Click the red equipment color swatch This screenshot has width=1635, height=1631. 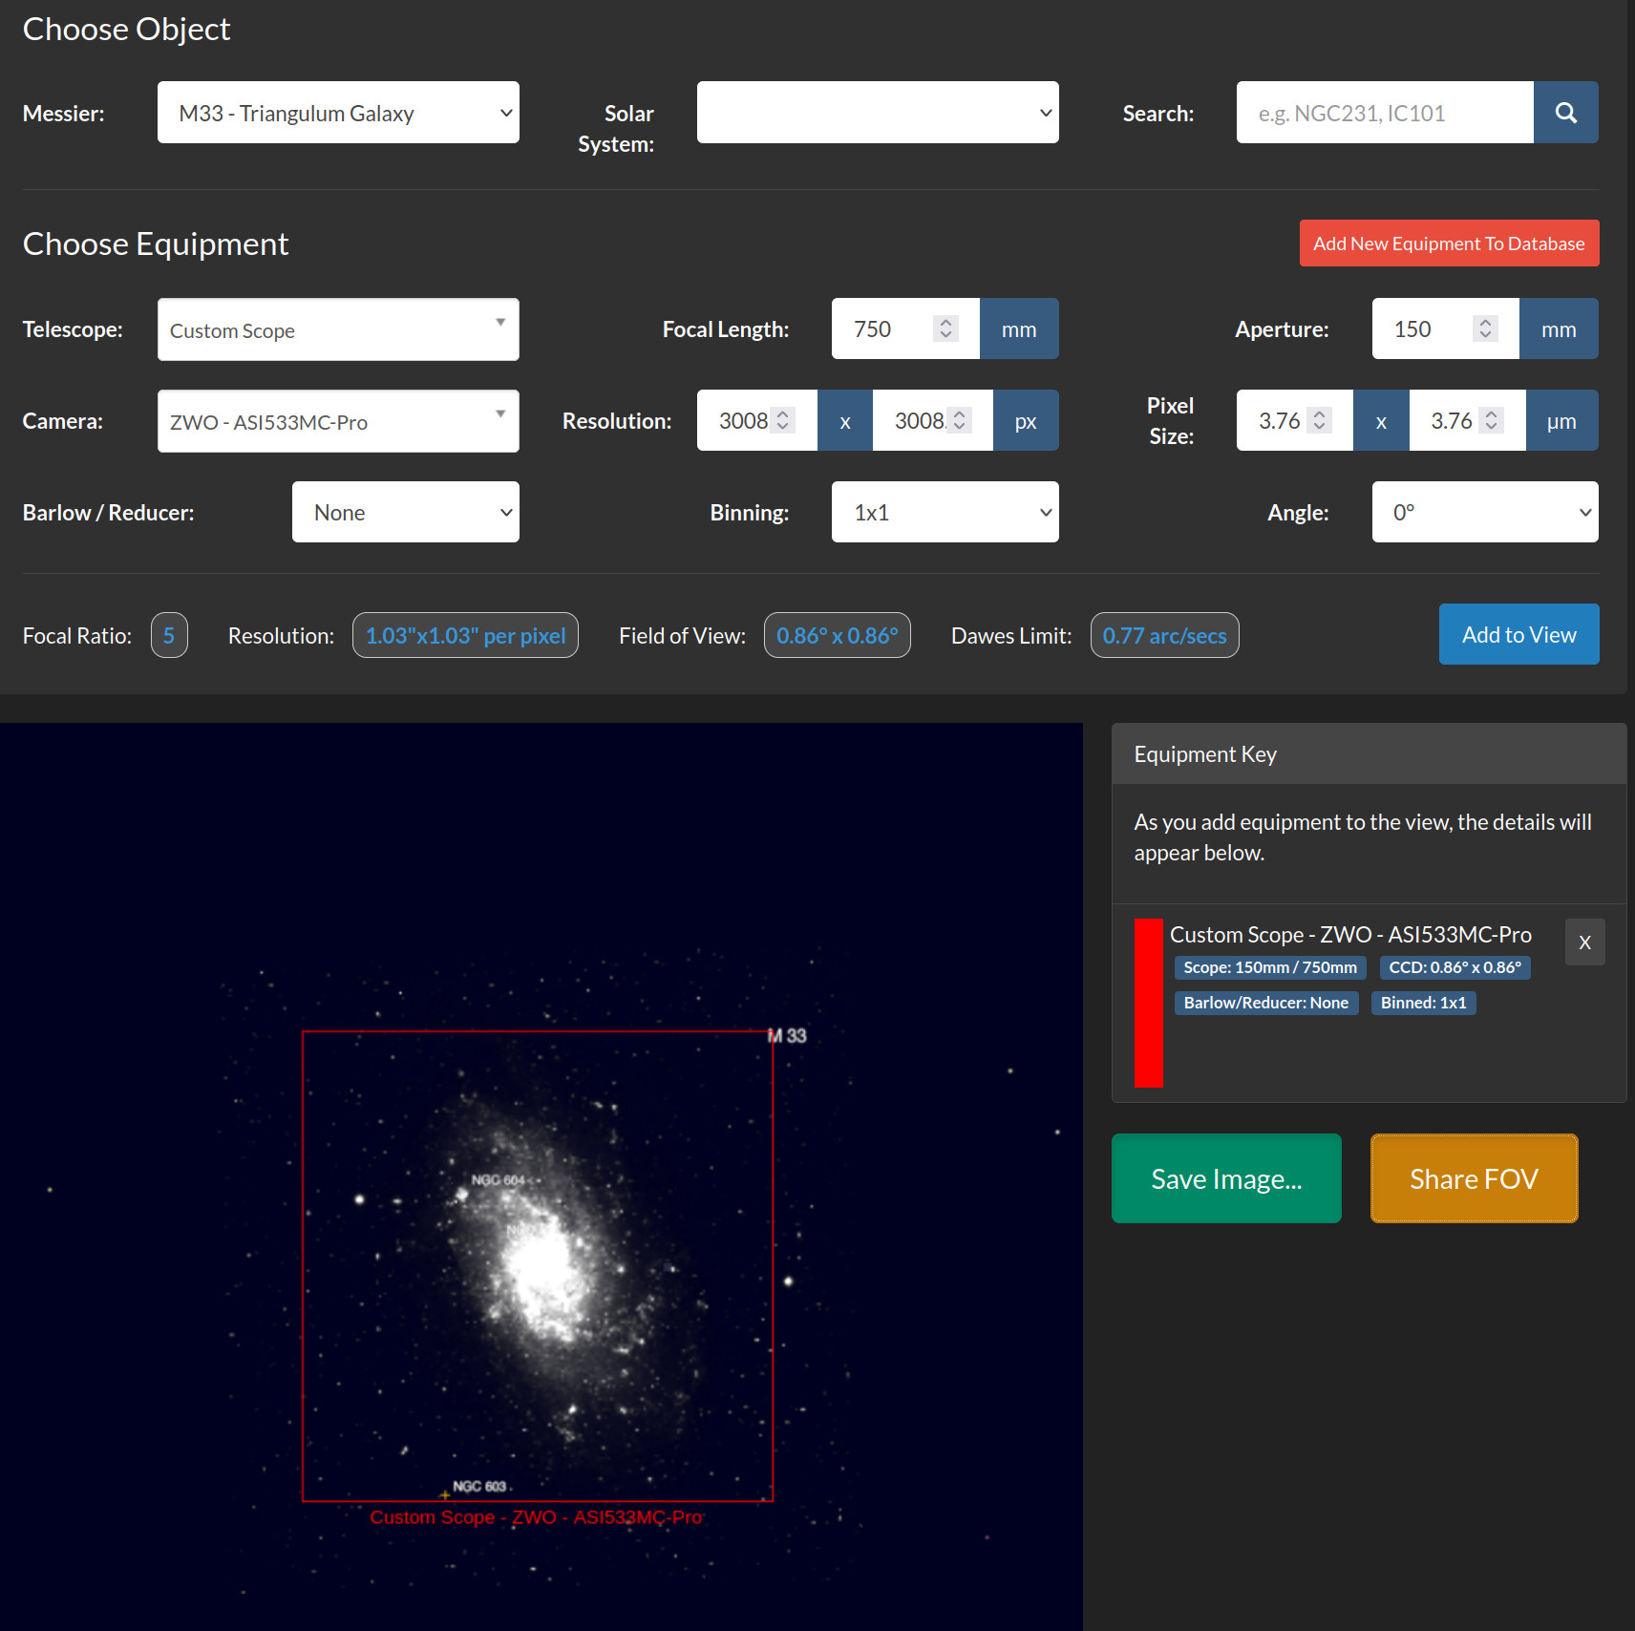pyautogui.click(x=1148, y=1003)
